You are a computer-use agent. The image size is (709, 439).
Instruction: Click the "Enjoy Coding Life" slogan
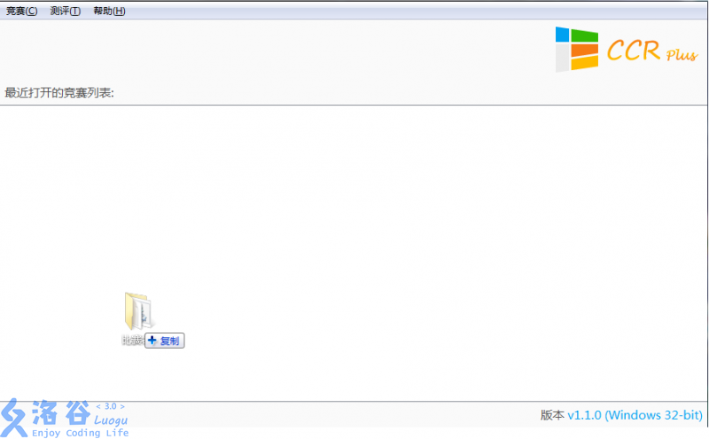[x=80, y=433]
